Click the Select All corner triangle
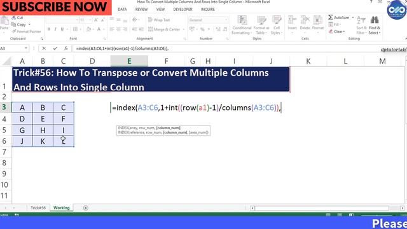 click(7, 62)
